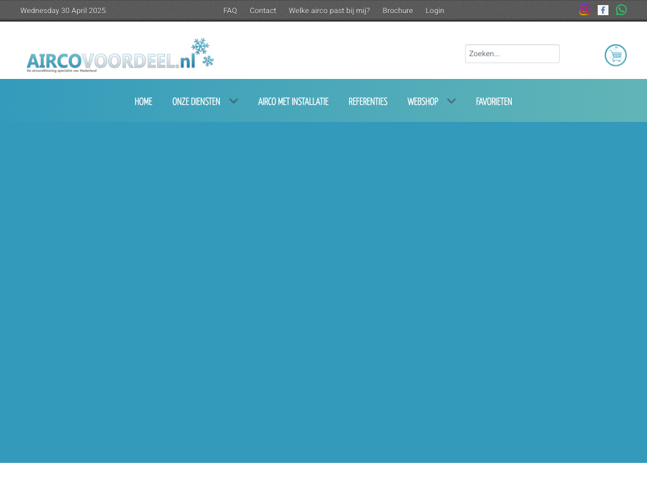Expand the chevron next to Onze Diensten
This screenshot has height=485, width=647.
click(234, 101)
